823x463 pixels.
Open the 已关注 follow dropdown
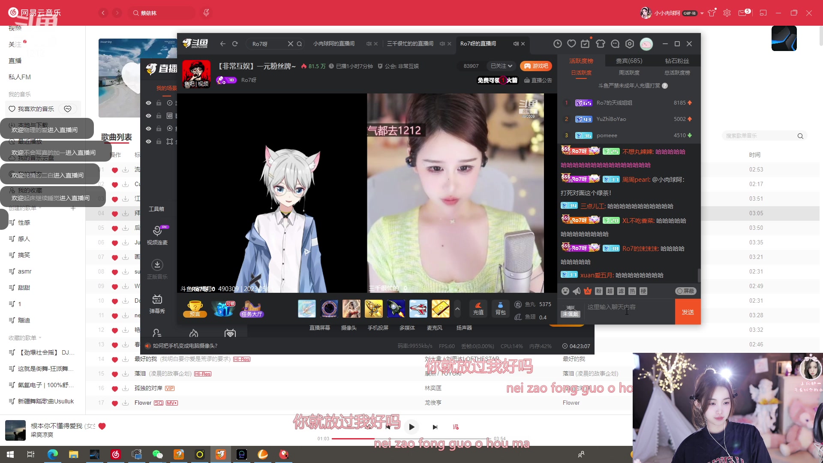point(500,66)
